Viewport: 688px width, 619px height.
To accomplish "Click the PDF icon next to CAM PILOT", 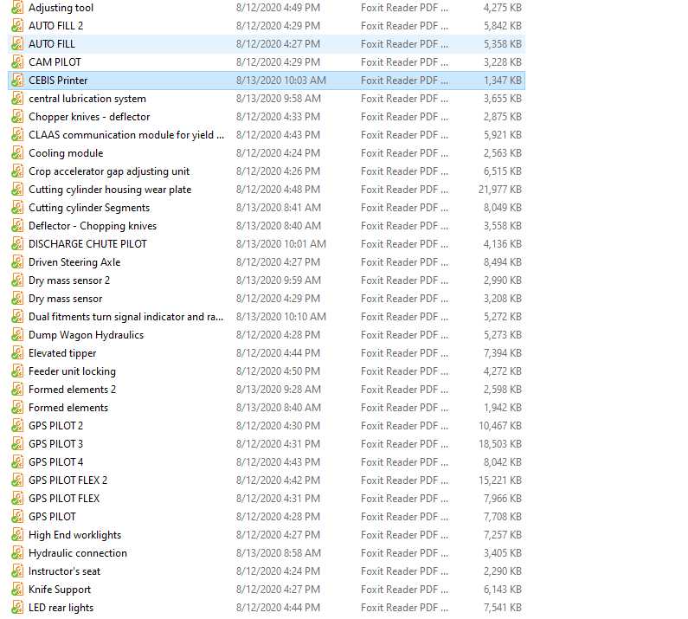I will click(x=17, y=62).
